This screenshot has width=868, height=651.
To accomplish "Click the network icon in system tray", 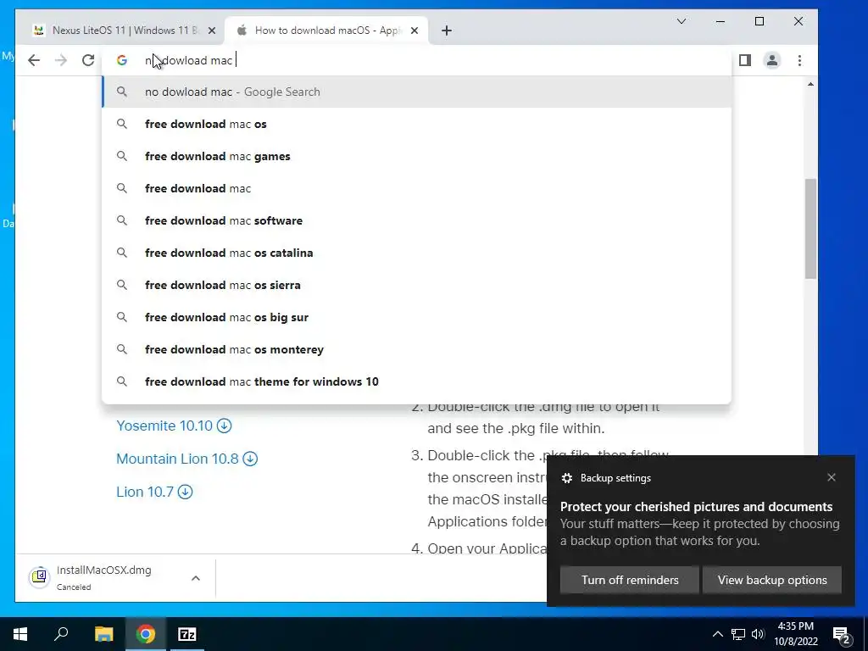I will [x=738, y=634].
